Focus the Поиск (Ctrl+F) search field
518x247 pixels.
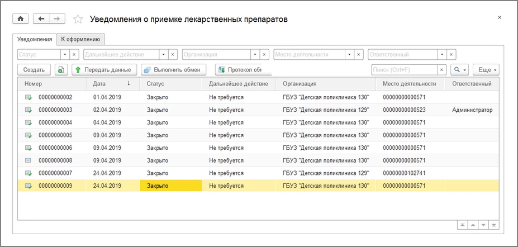(405, 70)
